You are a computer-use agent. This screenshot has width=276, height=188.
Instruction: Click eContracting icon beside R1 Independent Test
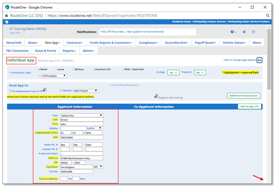point(45,90)
